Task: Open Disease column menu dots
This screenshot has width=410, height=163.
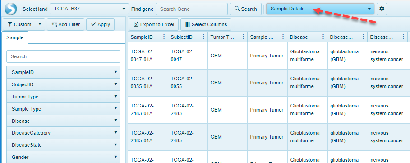Action: 323,37
